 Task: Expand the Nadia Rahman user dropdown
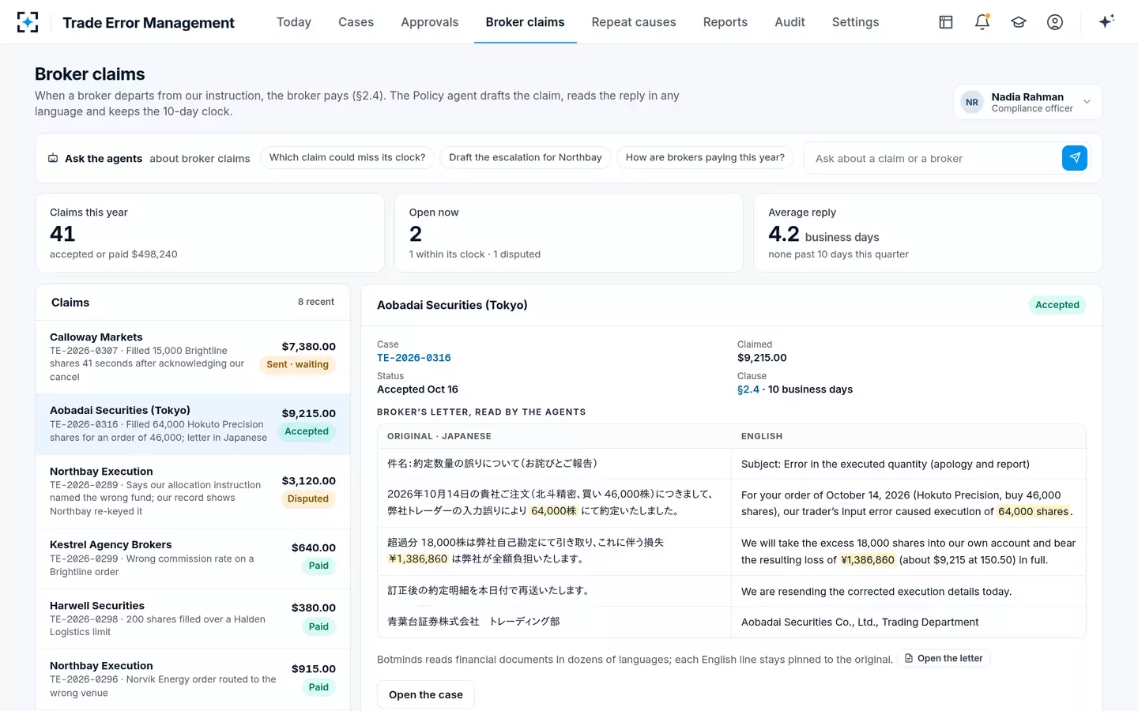click(1028, 102)
